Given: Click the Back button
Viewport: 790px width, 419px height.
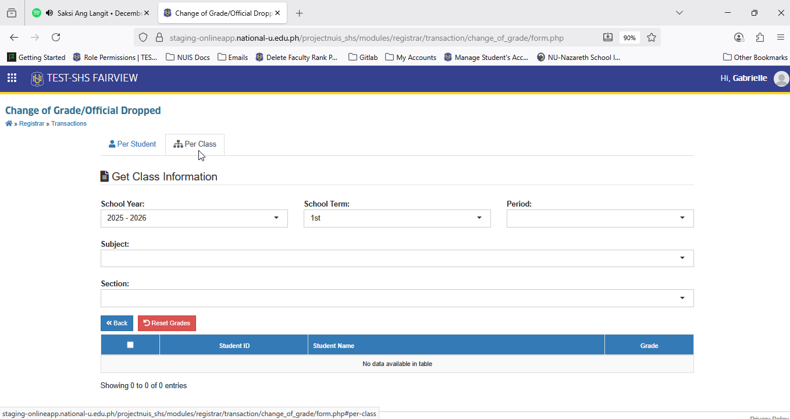Looking at the screenshot, I should coord(117,323).
